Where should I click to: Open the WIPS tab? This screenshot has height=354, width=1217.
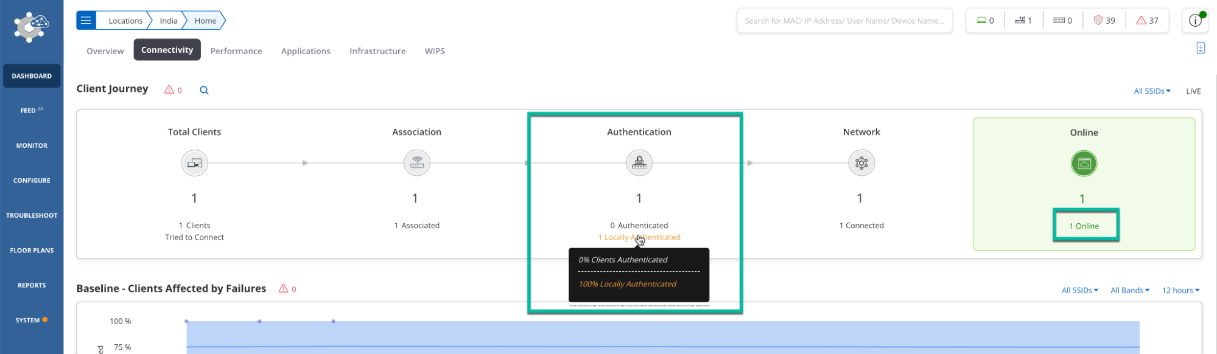point(435,51)
